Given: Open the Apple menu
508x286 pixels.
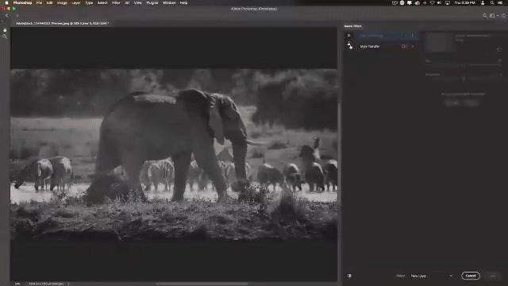Looking at the screenshot, I should click(6, 3).
